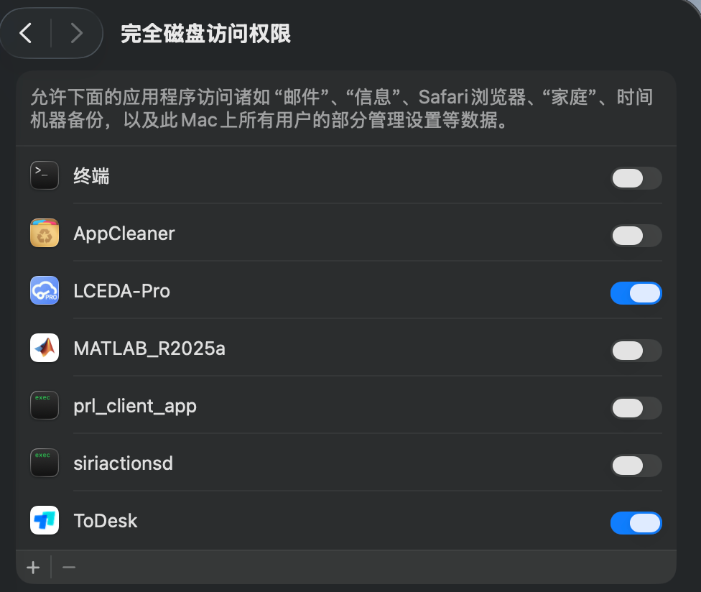Select the MATLAB_R2025a row label
This screenshot has height=592, width=701.
pyautogui.click(x=149, y=349)
